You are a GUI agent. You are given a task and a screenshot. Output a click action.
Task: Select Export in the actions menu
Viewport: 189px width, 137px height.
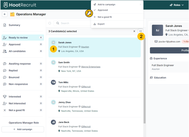tap(101, 24)
